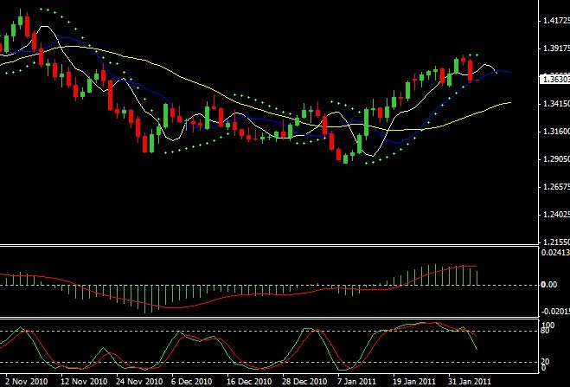Click the 1.4172 price axis label
Viewport: 570px width, 387px height.
click(x=556, y=21)
